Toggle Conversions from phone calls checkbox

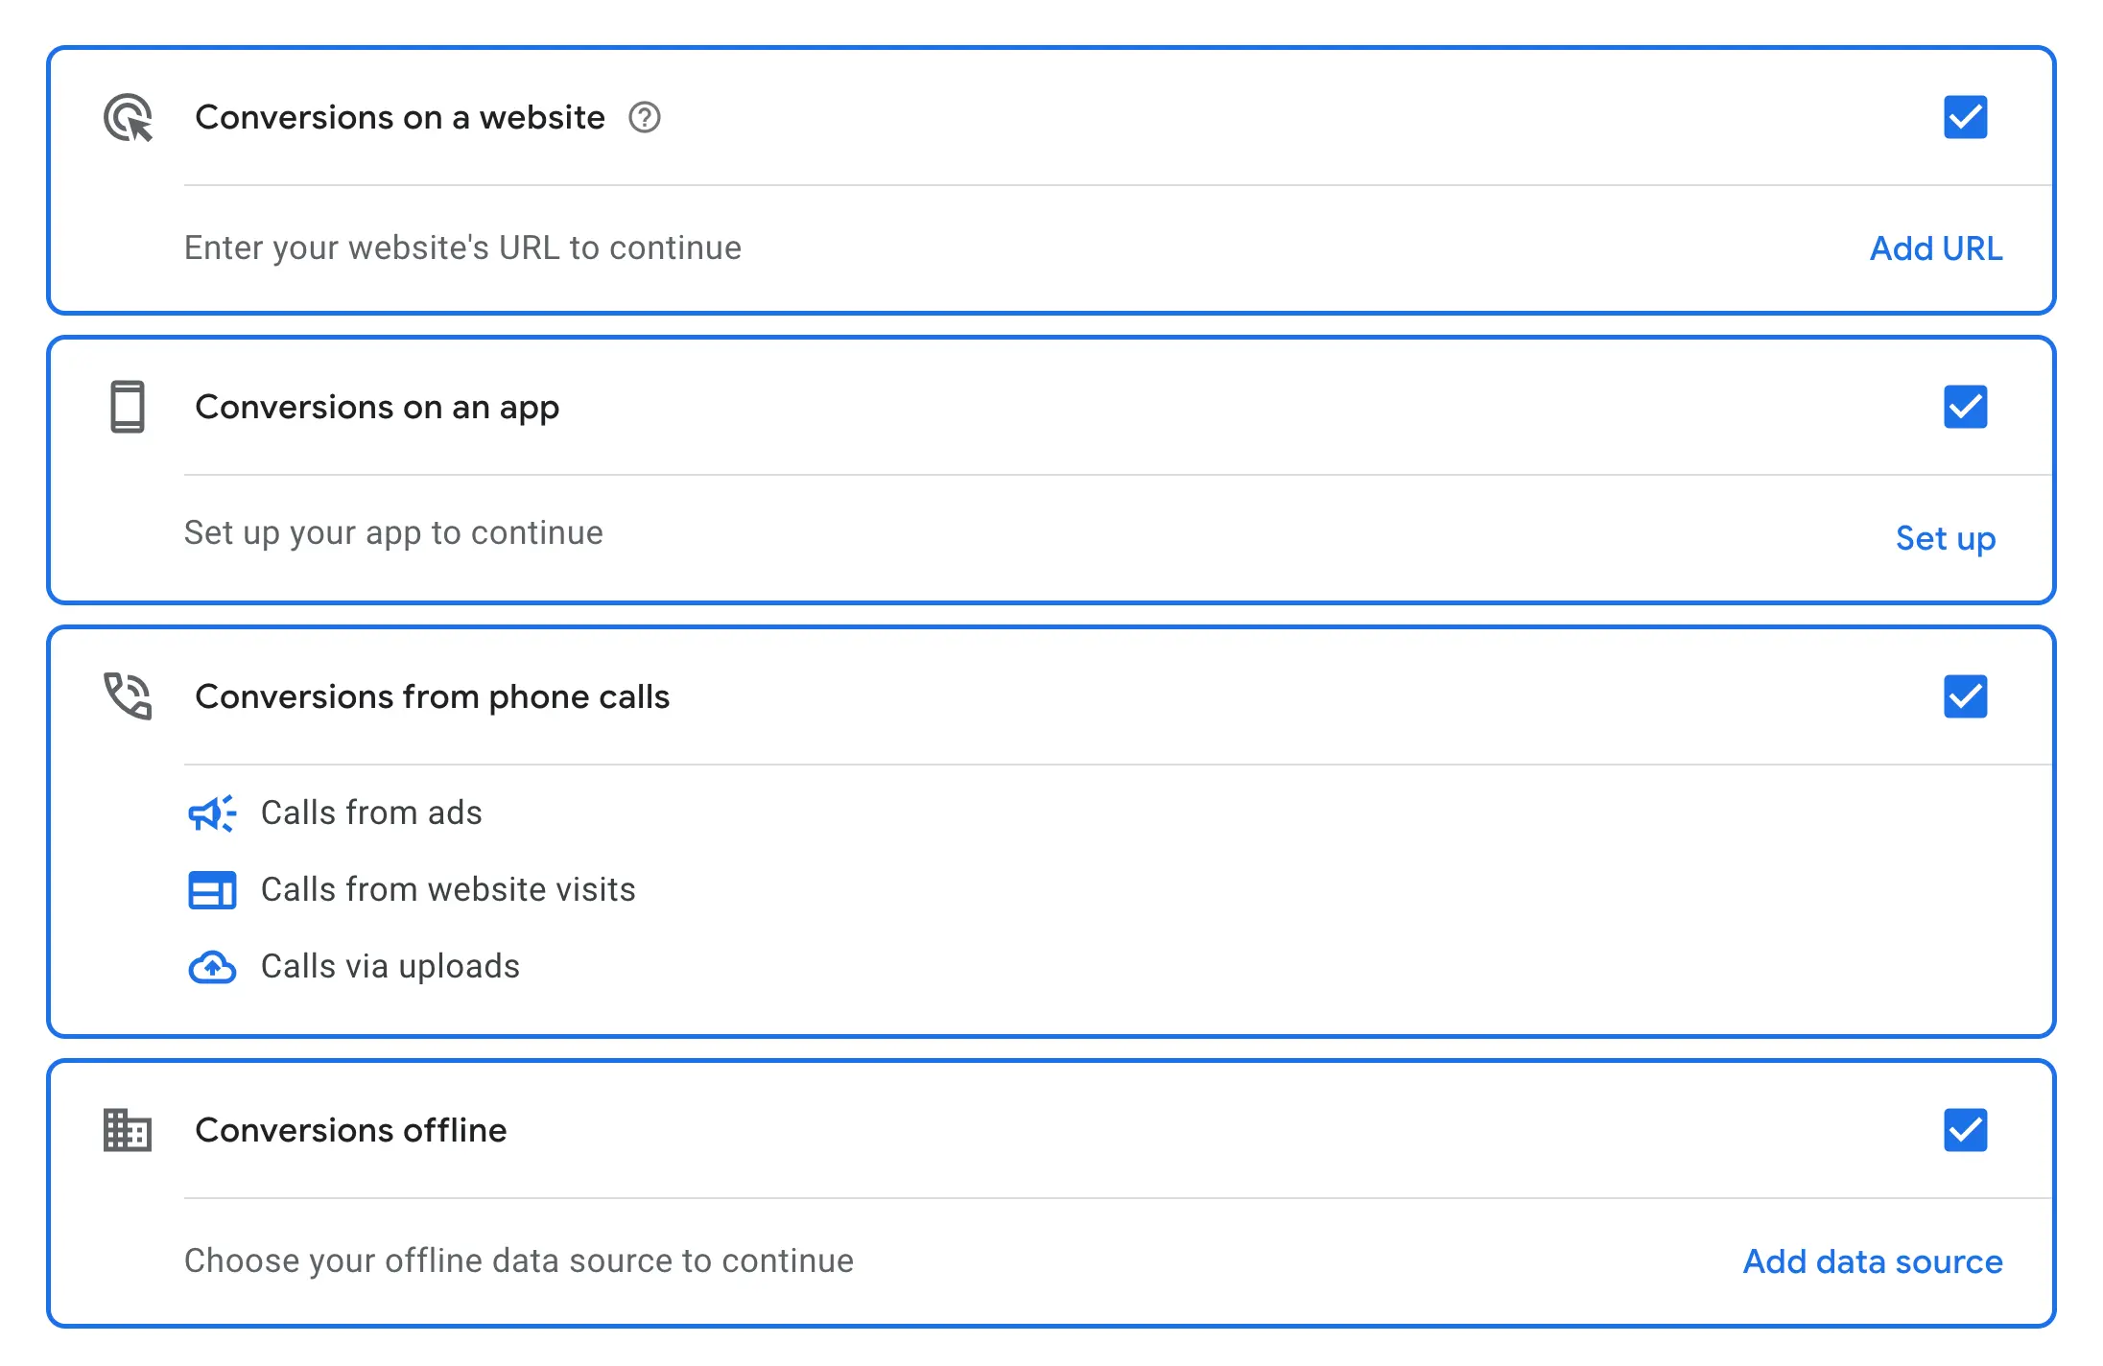pyautogui.click(x=1965, y=696)
